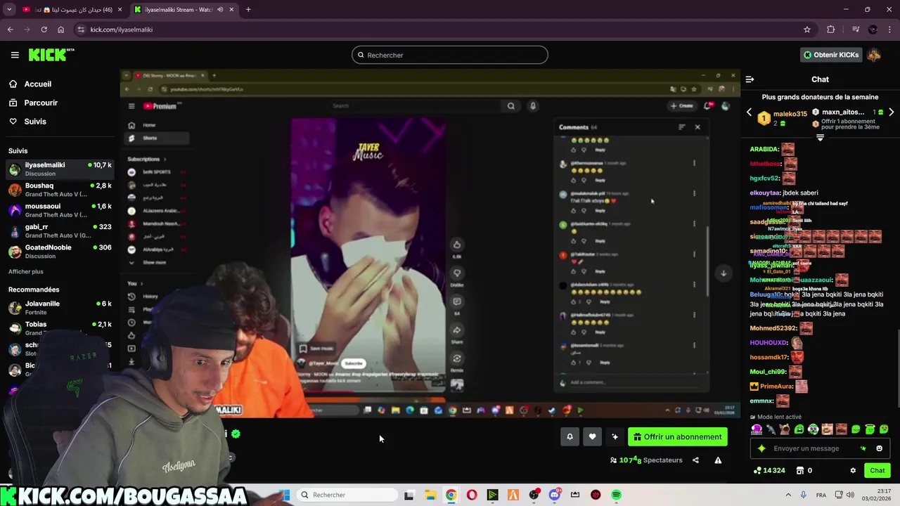The width and height of the screenshot is (900, 506).
Task: Insert the screaming cat quick emote
Action: tap(785, 429)
